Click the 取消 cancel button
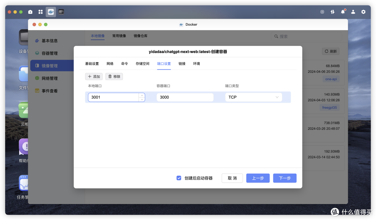 [232, 178]
